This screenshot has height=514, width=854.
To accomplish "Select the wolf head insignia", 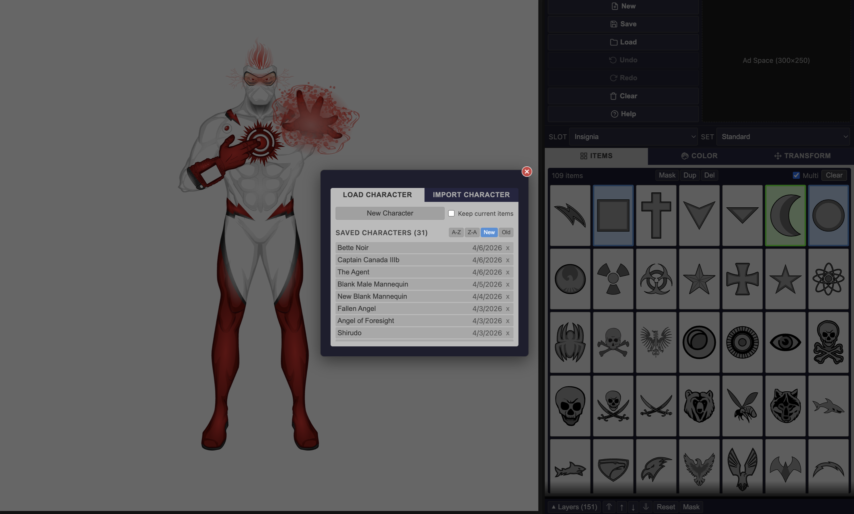I will coord(785,405).
